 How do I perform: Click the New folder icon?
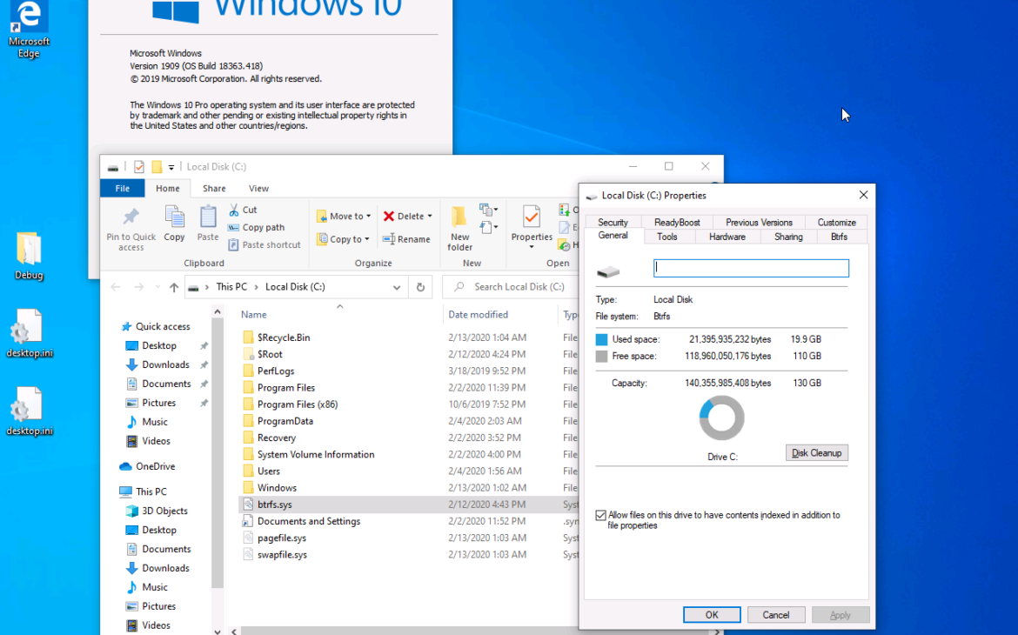pyautogui.click(x=459, y=217)
